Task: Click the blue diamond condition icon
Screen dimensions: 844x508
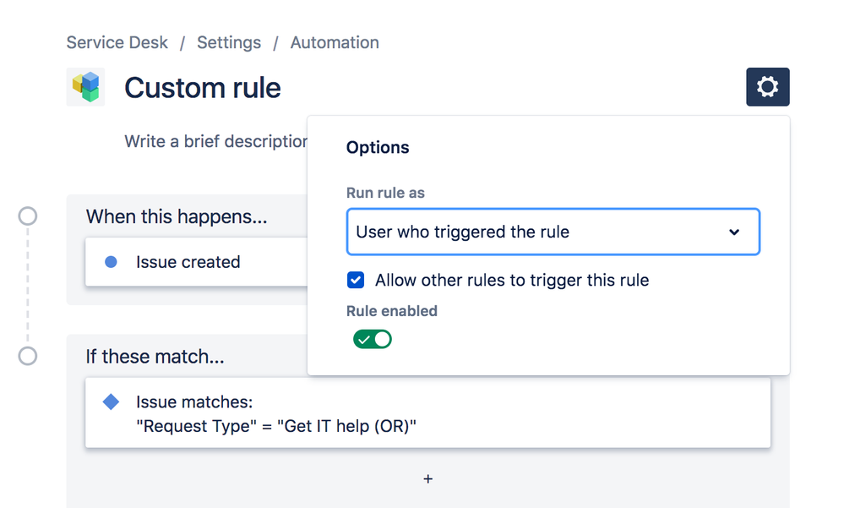Action: pos(111,402)
